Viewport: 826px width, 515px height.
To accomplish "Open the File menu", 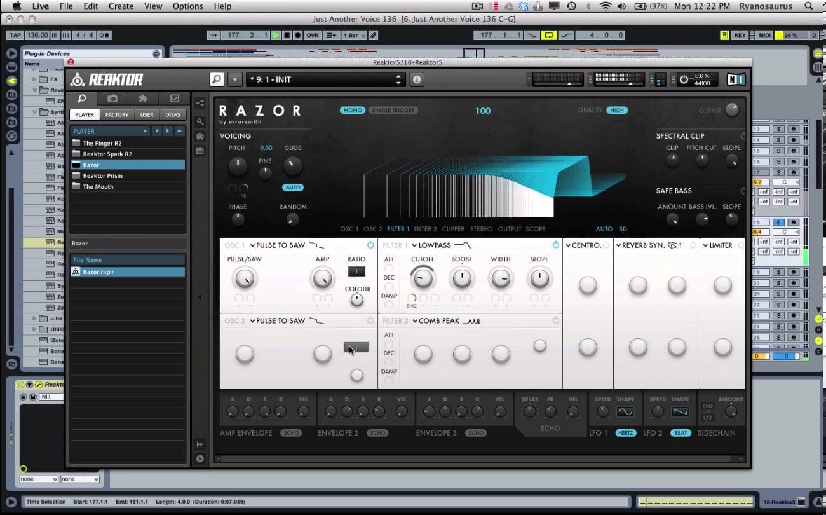I will 66,6.
